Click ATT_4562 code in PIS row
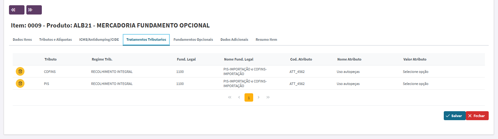This screenshot has height=139, width=498. coord(297,84)
